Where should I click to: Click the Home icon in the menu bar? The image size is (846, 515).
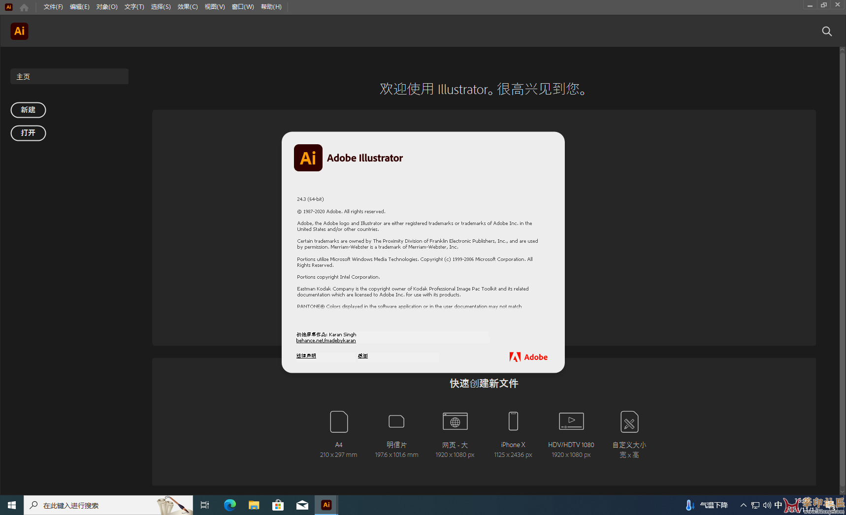(24, 7)
